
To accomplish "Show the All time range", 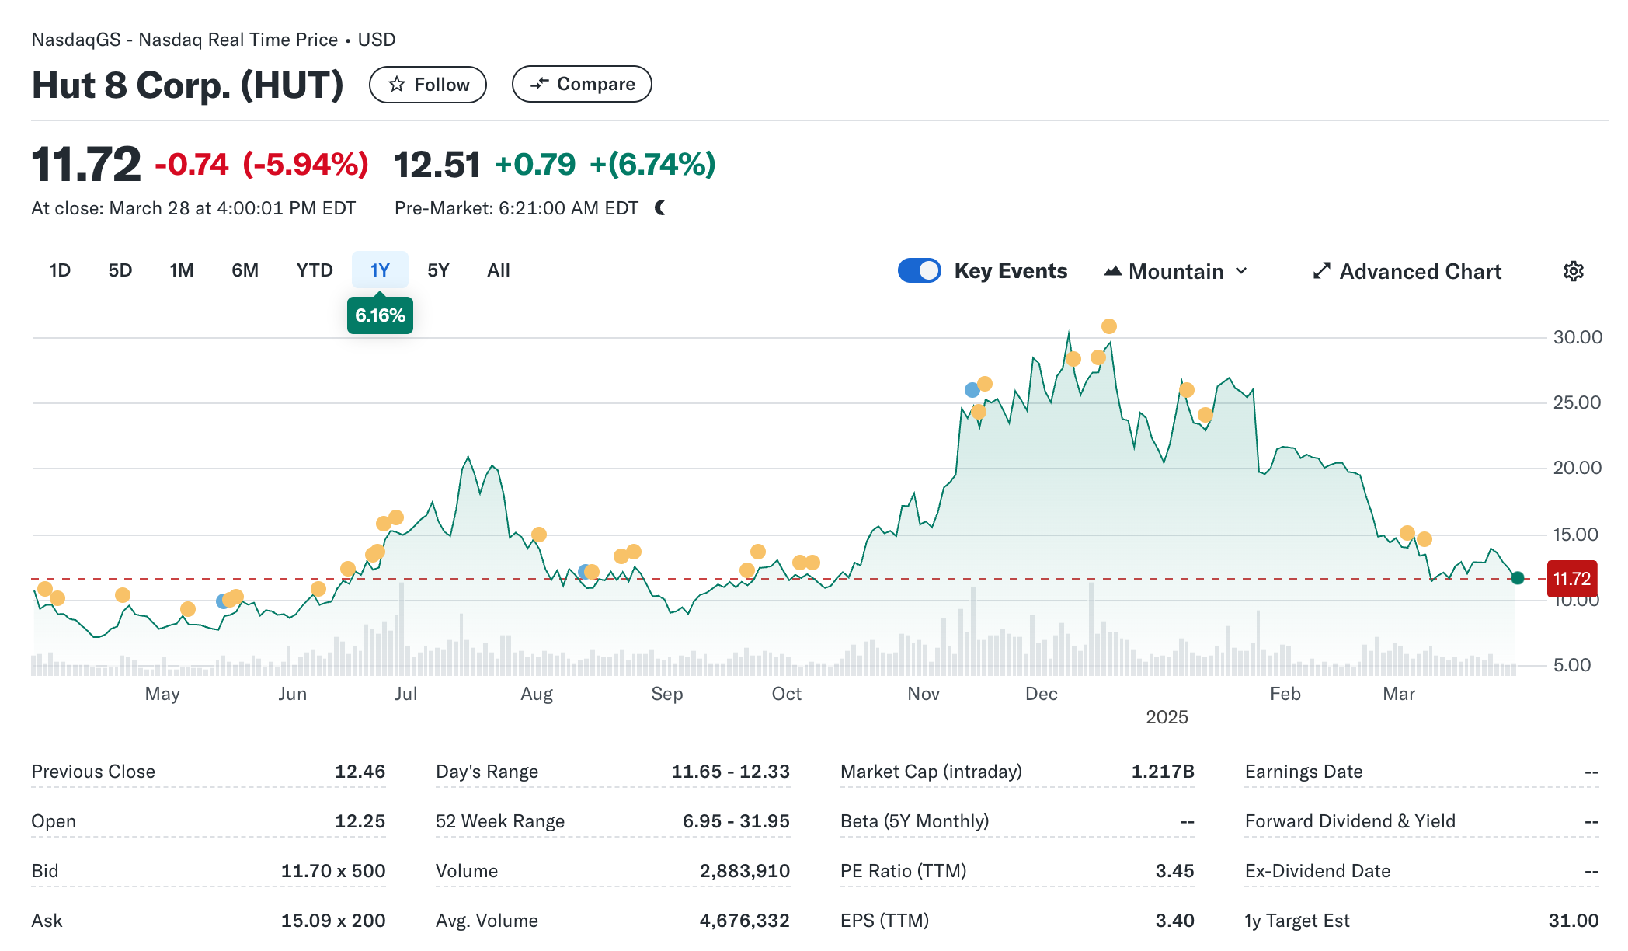I will (x=498, y=270).
